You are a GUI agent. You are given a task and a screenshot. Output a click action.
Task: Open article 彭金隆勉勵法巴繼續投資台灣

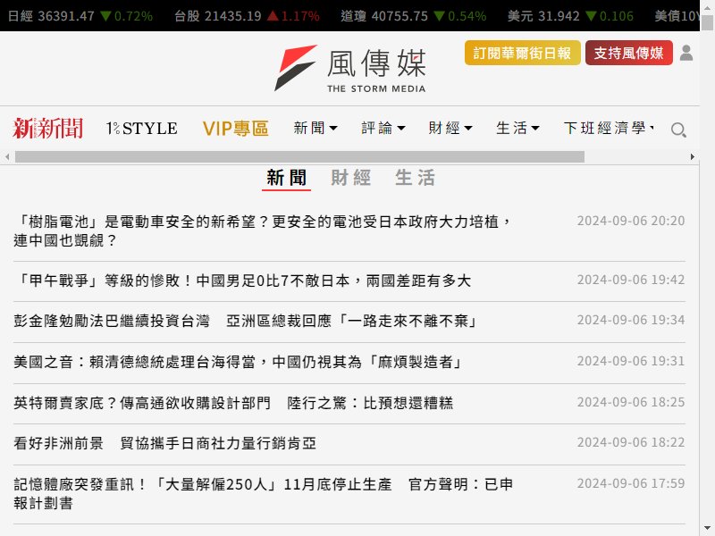pos(246,322)
